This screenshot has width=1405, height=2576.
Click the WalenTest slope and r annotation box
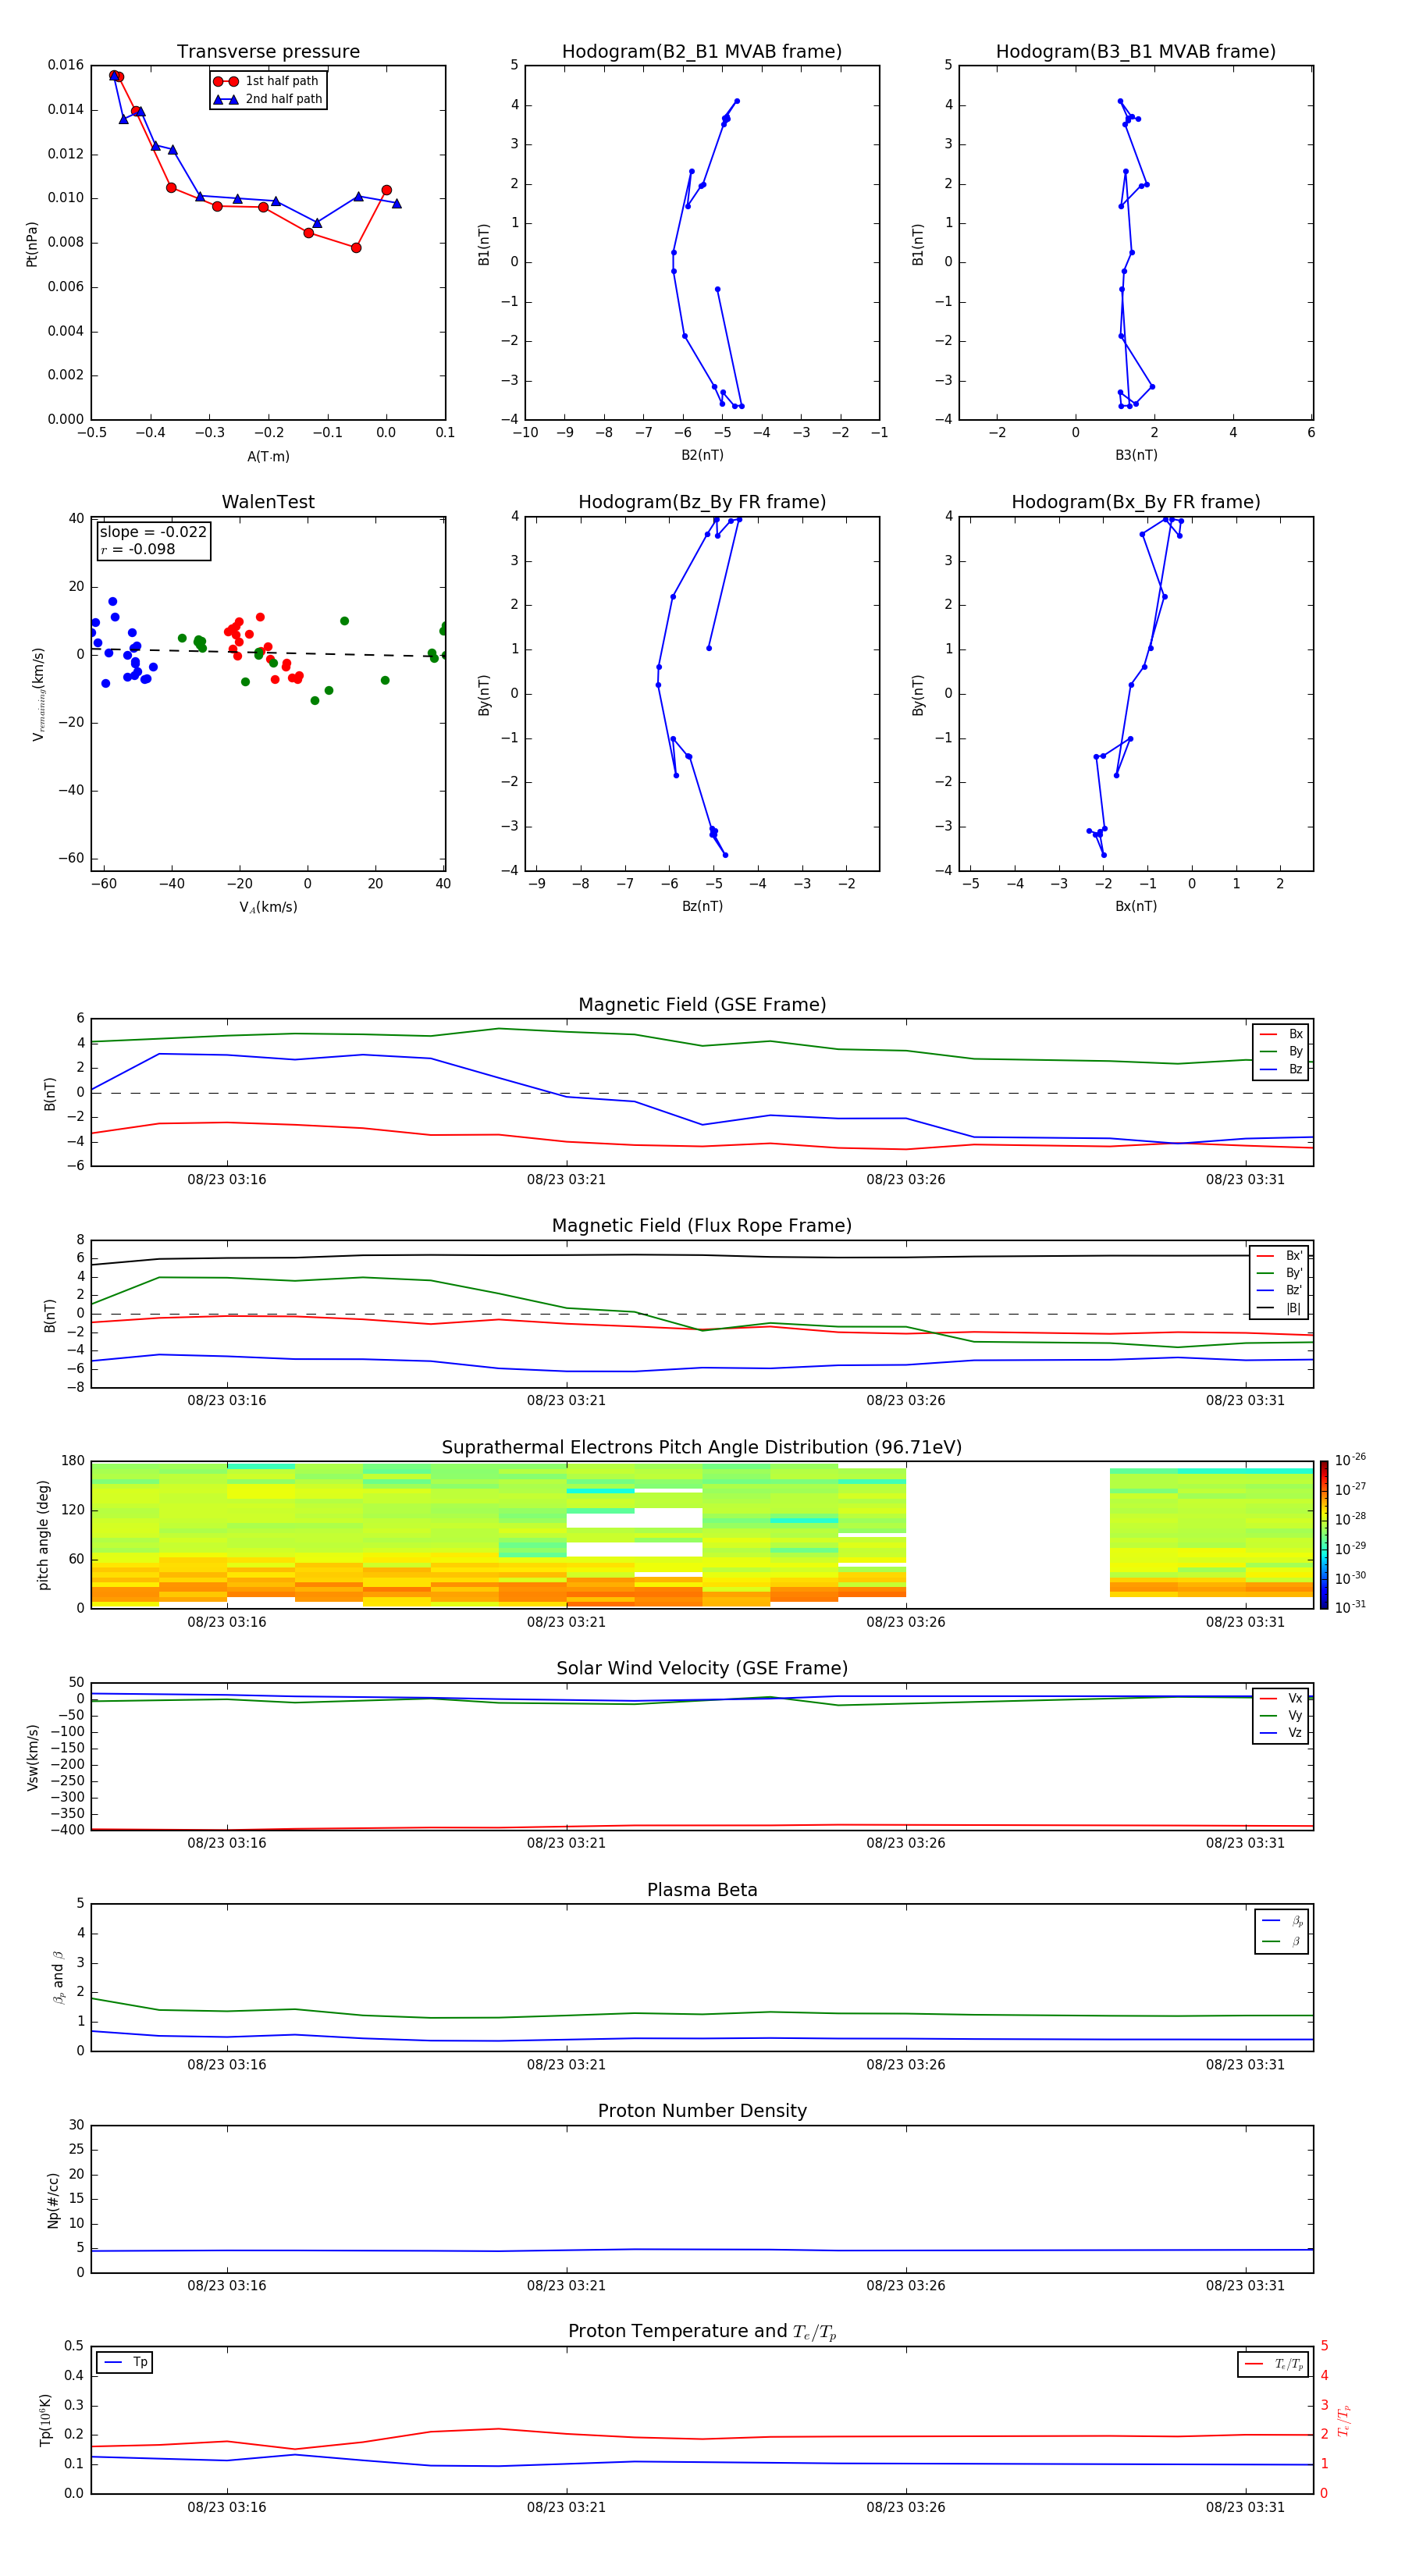153,541
